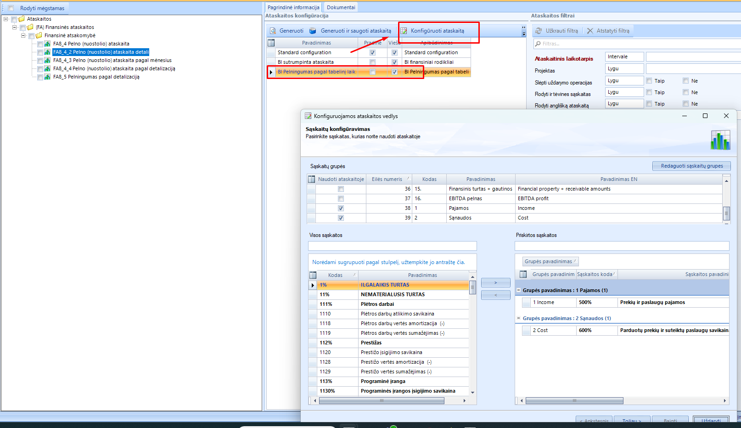Collapse the Finansinė atsakomybė tree node
This screenshot has width=741, height=428.
(x=23, y=35)
